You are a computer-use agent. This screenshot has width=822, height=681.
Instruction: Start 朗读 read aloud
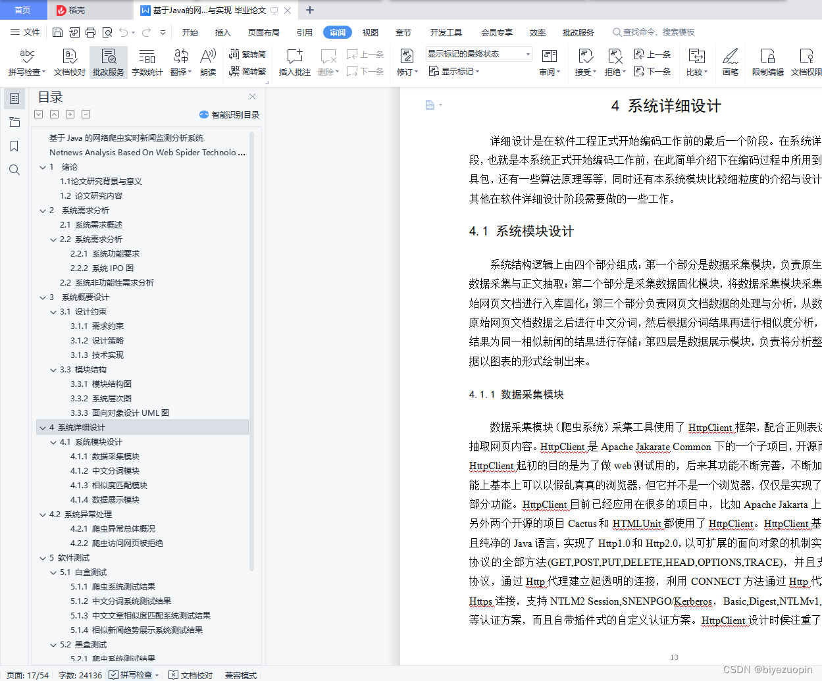(x=208, y=63)
